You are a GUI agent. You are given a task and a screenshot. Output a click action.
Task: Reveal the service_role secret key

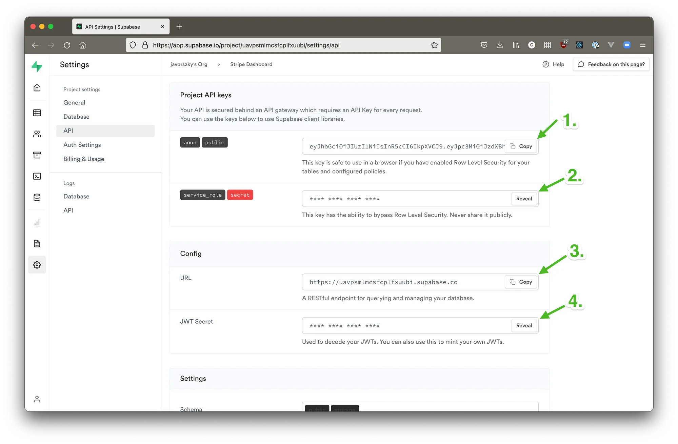click(524, 199)
